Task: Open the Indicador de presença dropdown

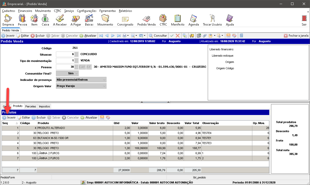Action: point(104,80)
